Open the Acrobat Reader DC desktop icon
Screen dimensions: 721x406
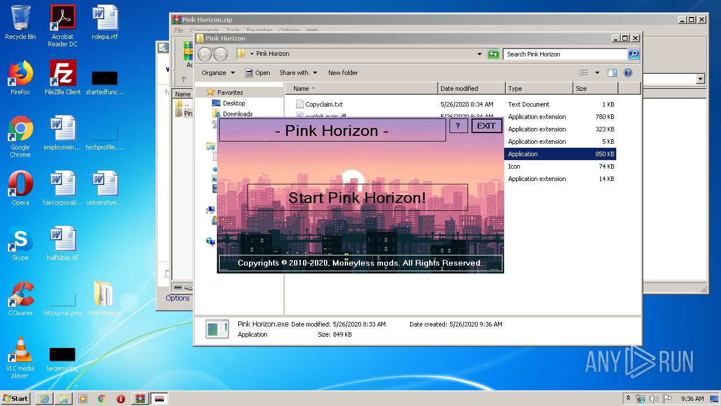click(x=63, y=26)
